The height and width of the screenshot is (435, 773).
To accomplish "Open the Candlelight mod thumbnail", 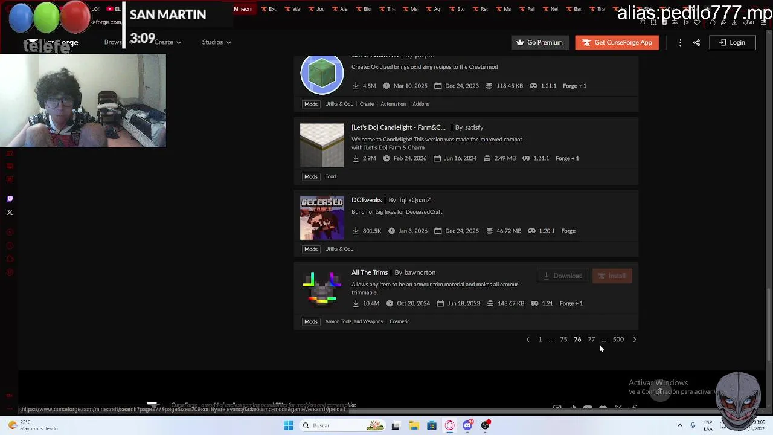I will (322, 145).
